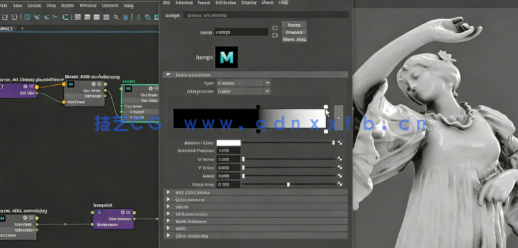The width and height of the screenshot is (518, 248).
Task: Click the blue-highlighted two-column icon in node editor toolbar
Action: (x=27, y=17)
